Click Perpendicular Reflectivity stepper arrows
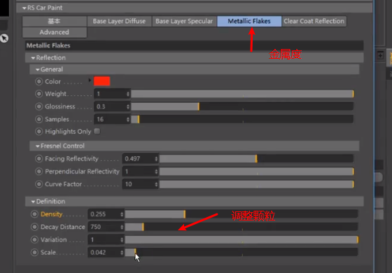392x273 pixels. point(156,171)
